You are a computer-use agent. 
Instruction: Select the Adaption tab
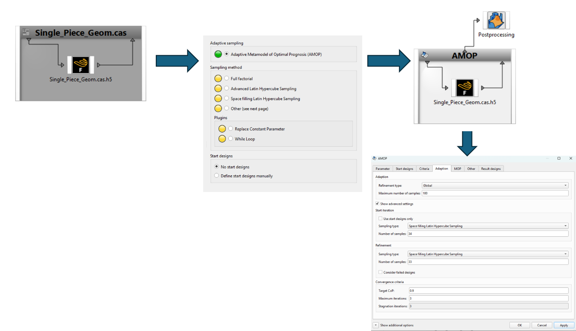coord(442,169)
